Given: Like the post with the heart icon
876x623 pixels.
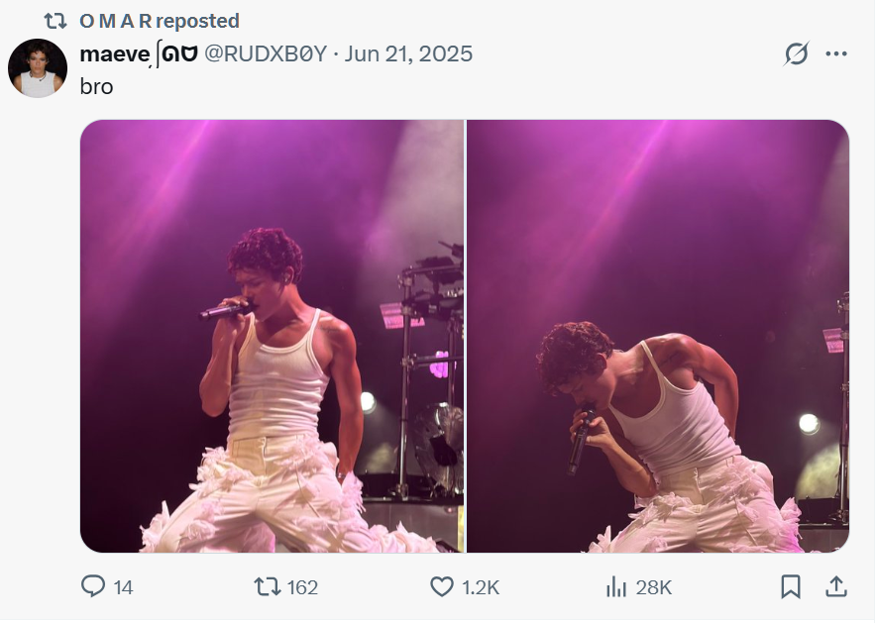Looking at the screenshot, I should point(442,587).
